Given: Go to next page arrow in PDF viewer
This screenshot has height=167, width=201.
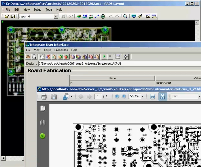Looking at the screenshot, I should pyautogui.click(x=89, y=96).
